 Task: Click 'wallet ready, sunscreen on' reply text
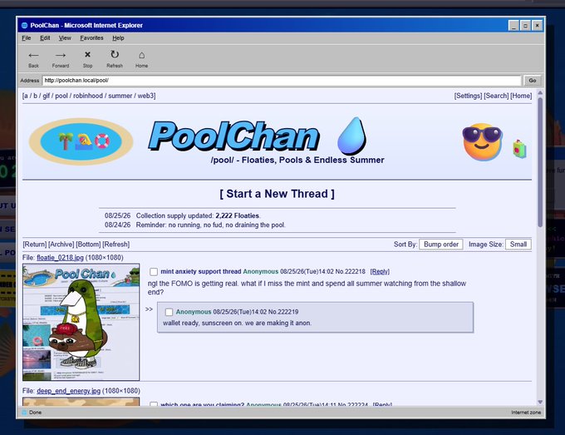237,324
